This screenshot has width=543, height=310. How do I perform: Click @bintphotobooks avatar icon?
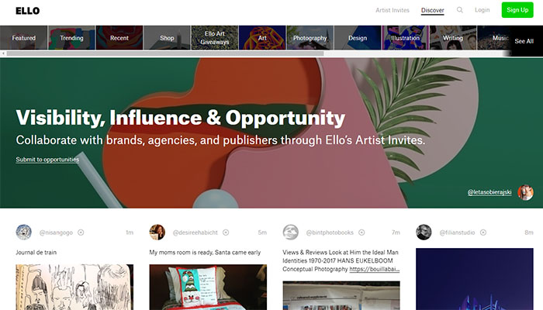[x=290, y=232]
